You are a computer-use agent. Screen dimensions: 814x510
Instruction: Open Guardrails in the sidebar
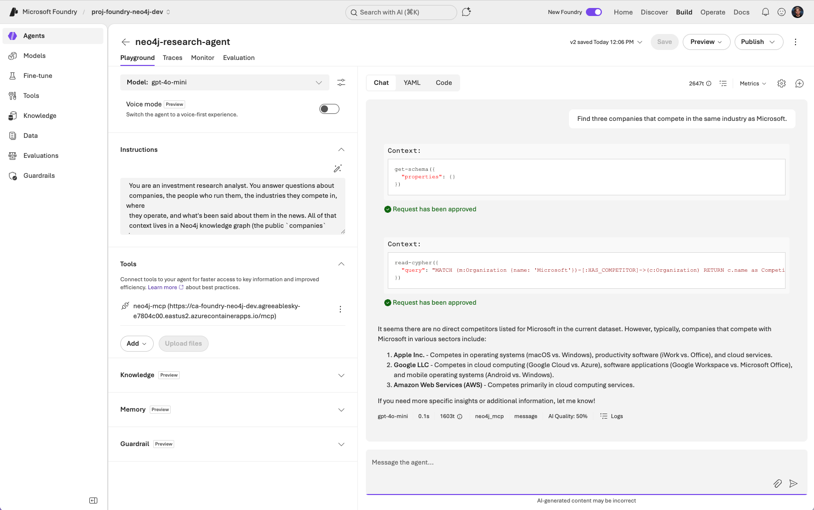point(53,176)
